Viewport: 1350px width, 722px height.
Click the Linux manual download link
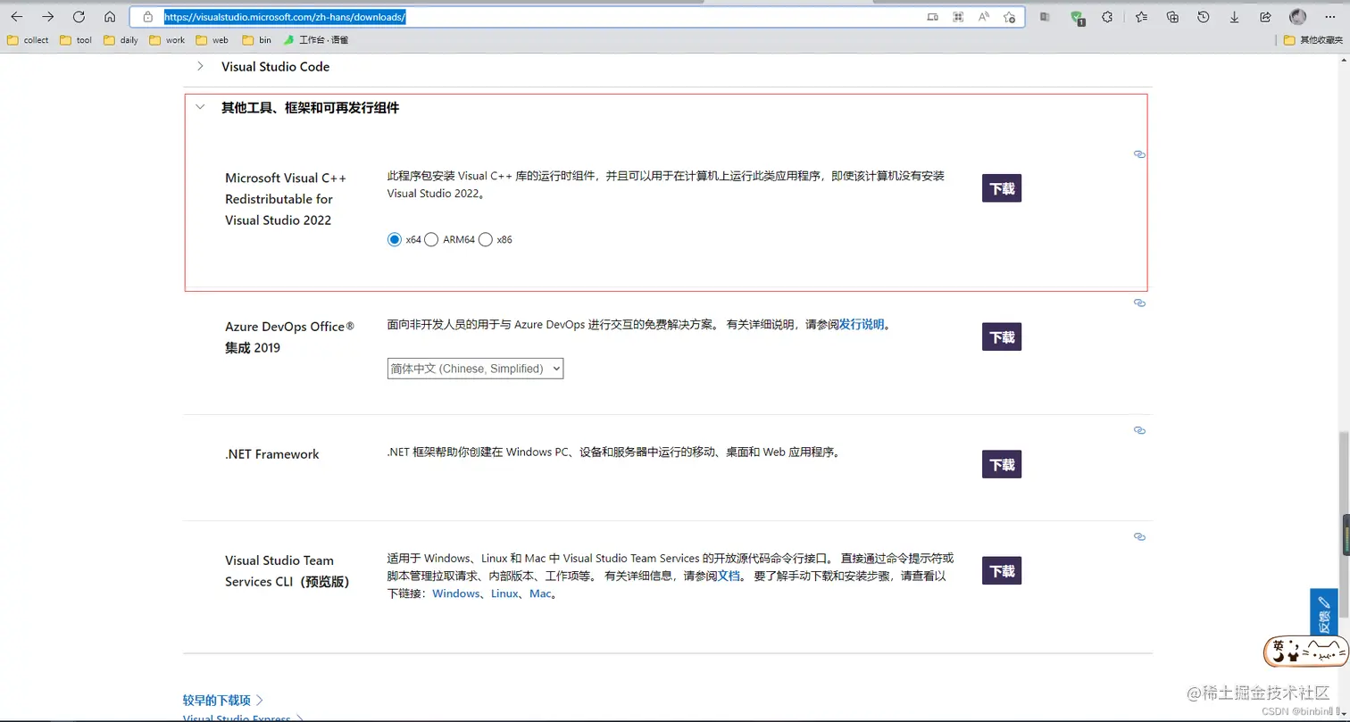point(504,594)
